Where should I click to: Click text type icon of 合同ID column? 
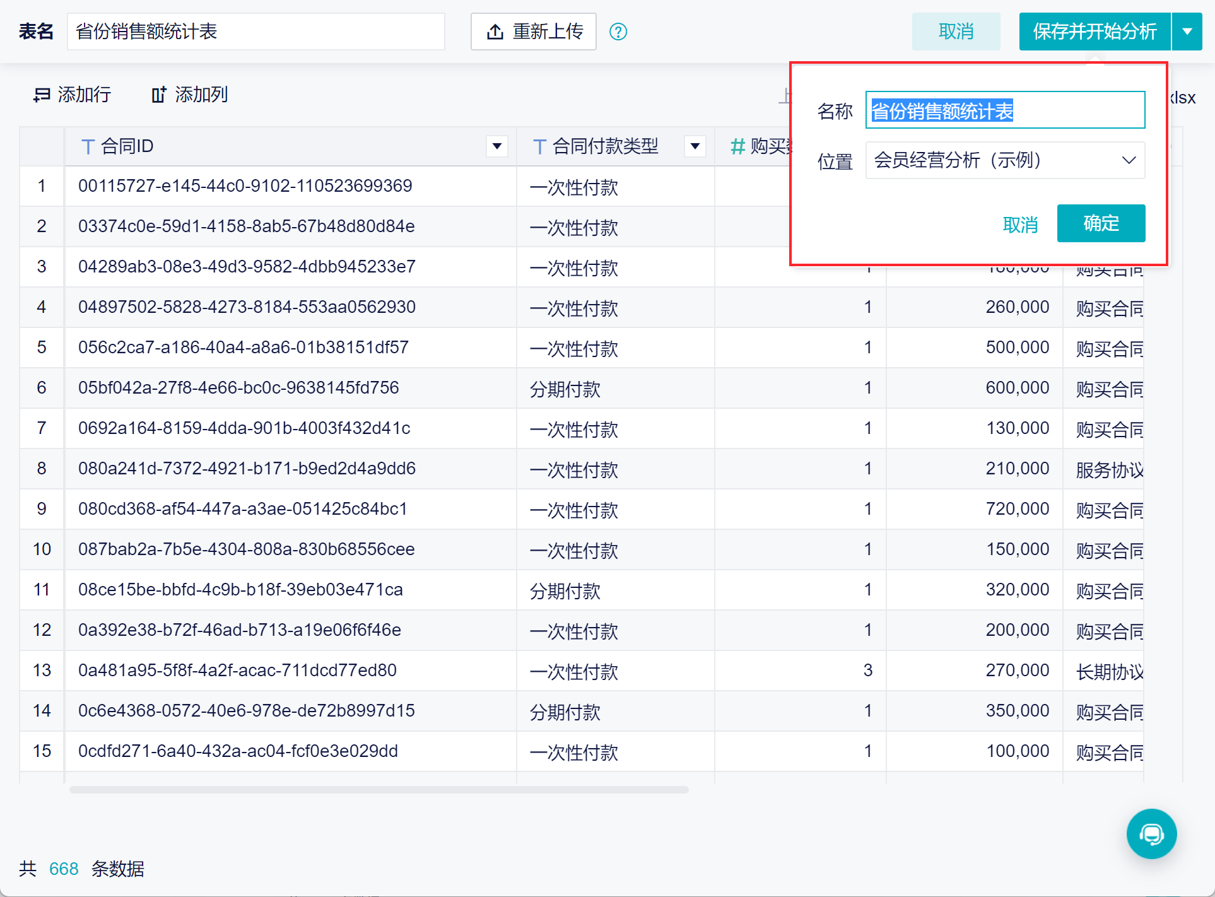88,147
